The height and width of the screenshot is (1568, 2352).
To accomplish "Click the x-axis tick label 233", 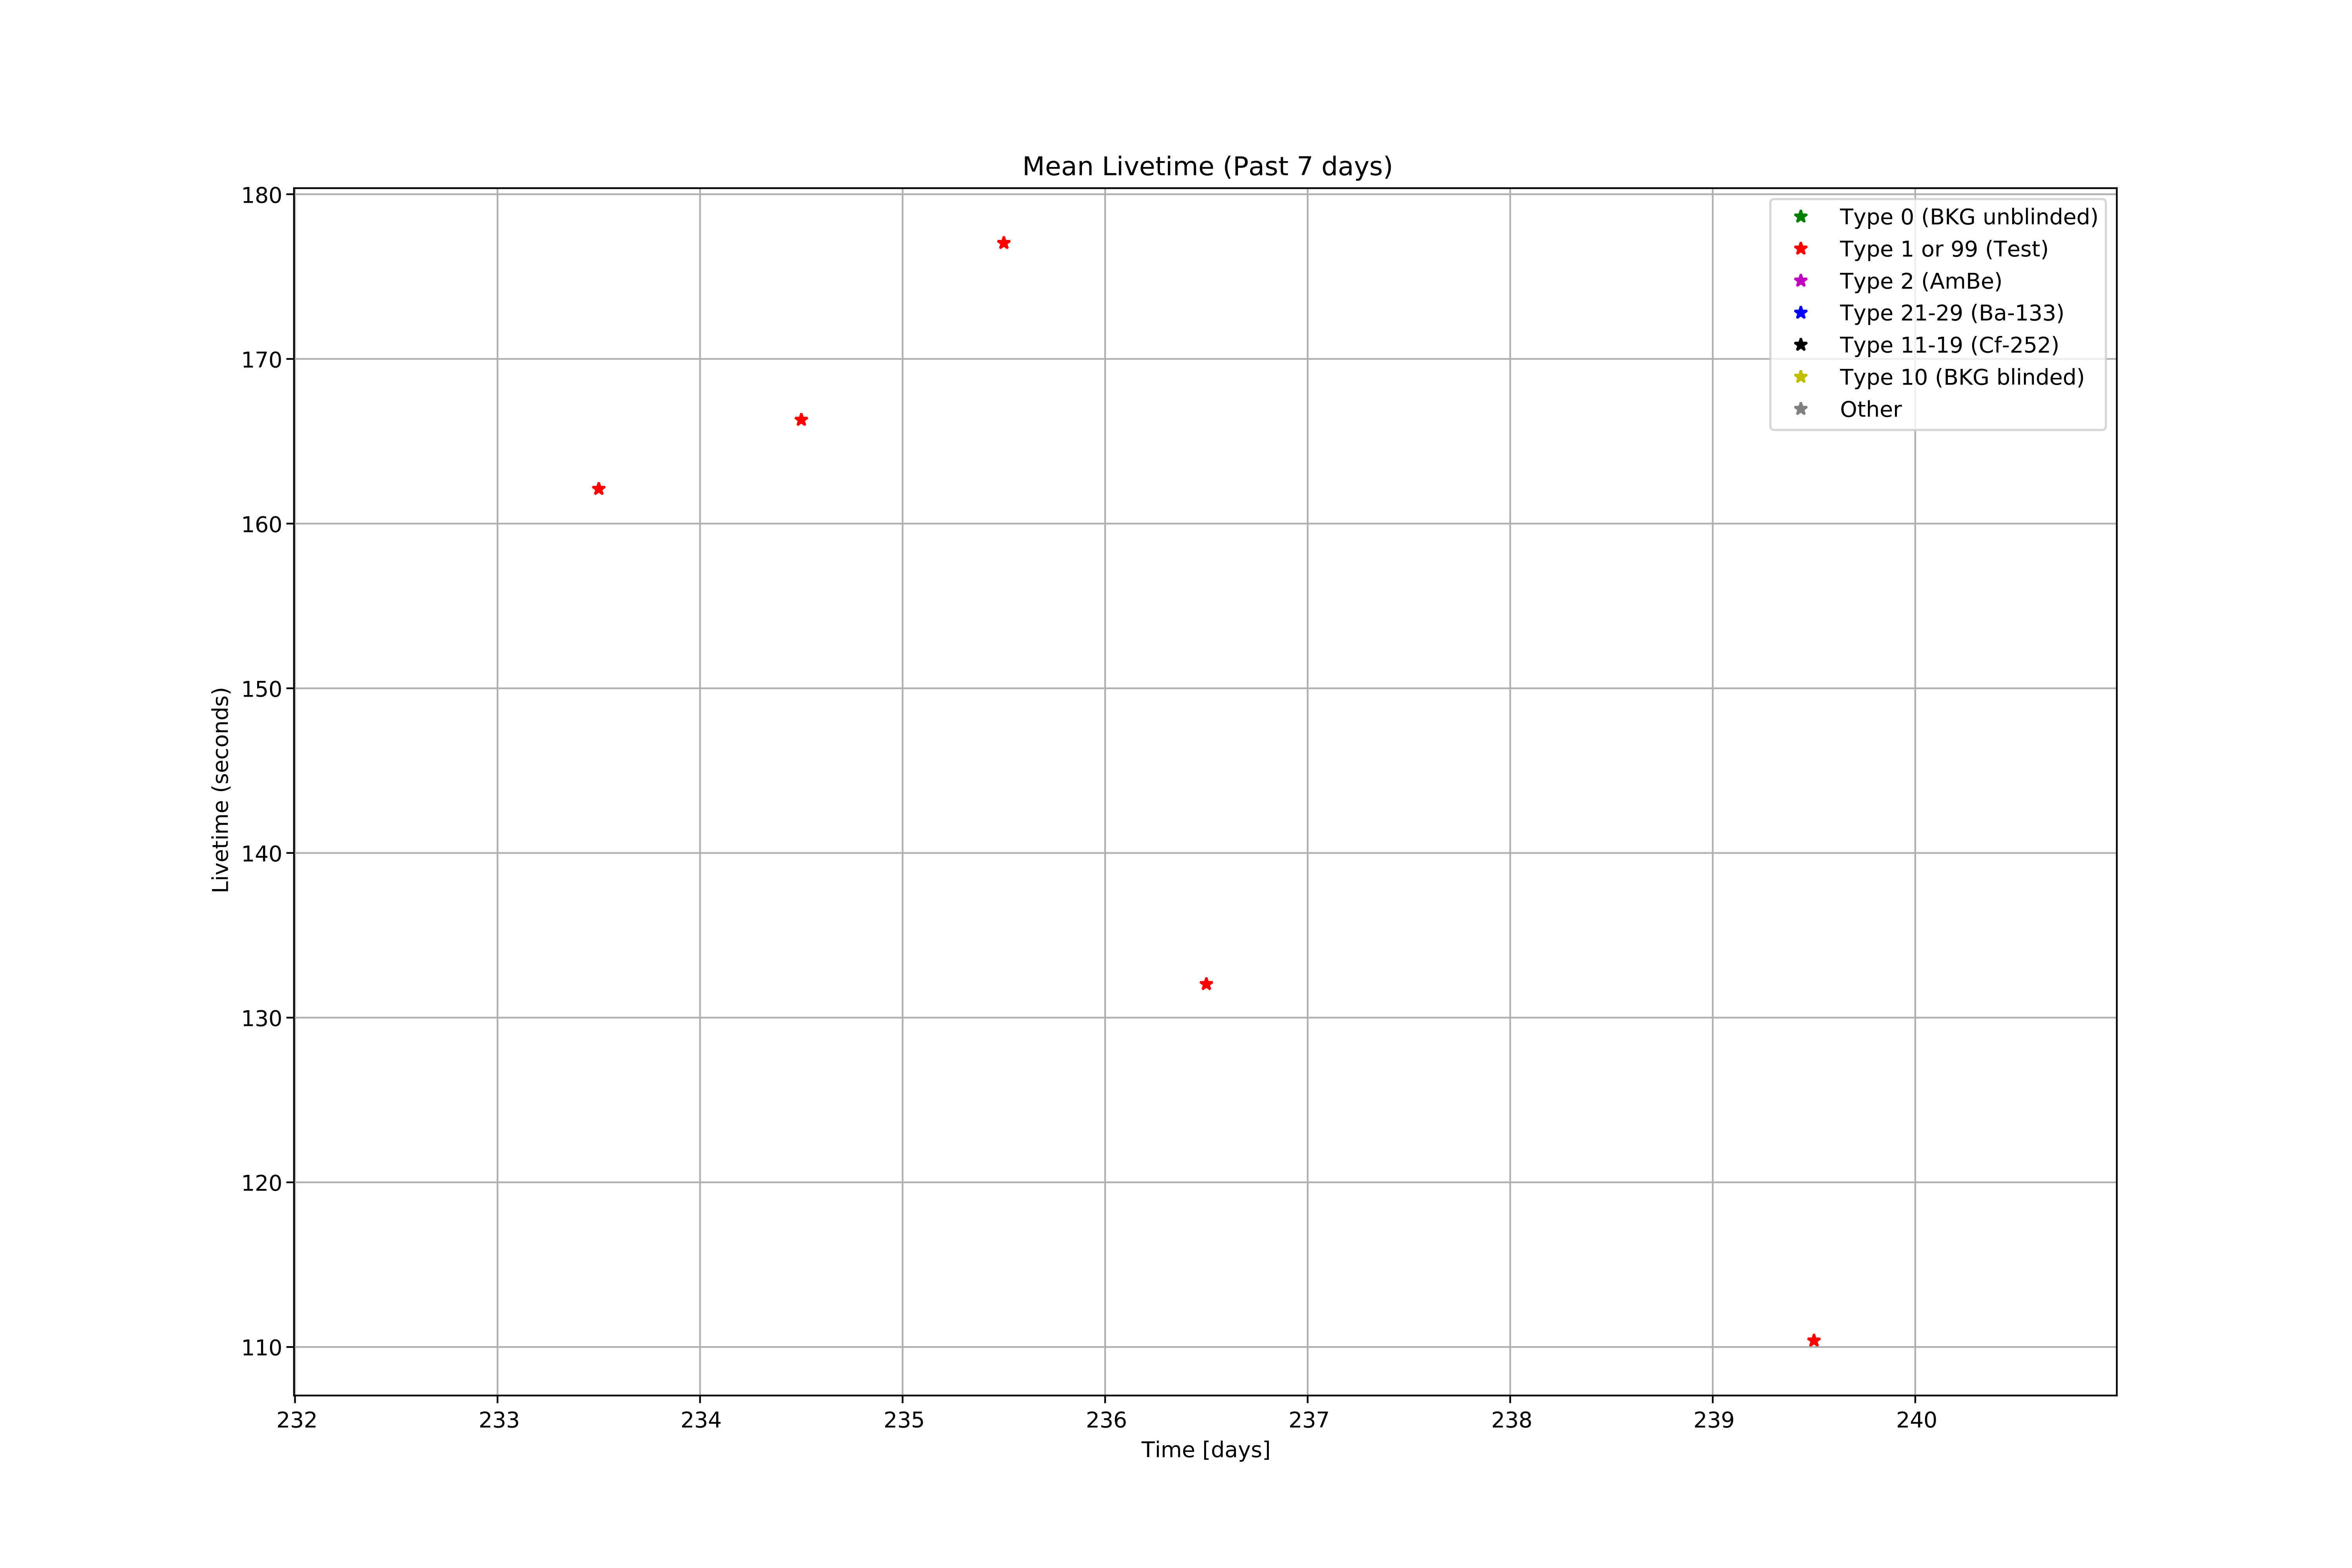I will click(499, 1420).
